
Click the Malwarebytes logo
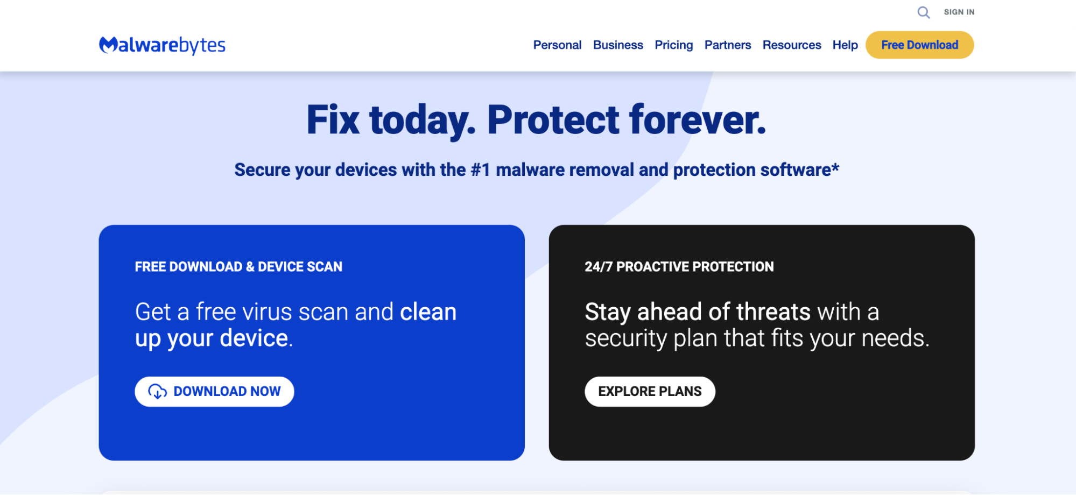[x=161, y=45]
